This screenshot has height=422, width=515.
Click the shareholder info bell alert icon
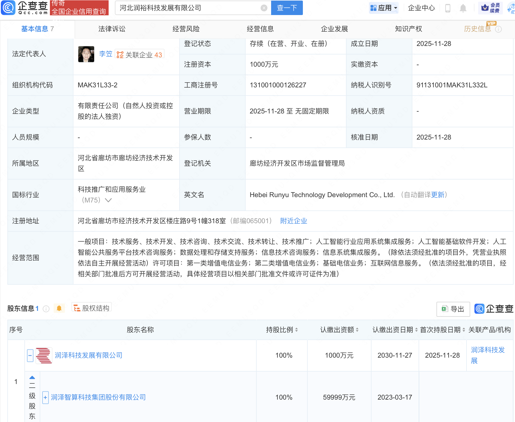coord(59,308)
